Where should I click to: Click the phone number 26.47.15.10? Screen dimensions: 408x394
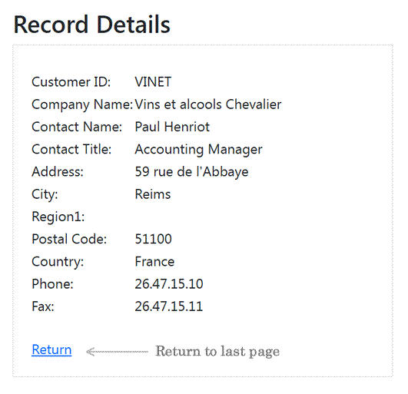pyautogui.click(x=169, y=284)
